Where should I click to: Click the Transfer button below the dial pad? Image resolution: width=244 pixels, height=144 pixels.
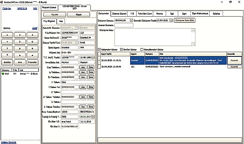32,62
